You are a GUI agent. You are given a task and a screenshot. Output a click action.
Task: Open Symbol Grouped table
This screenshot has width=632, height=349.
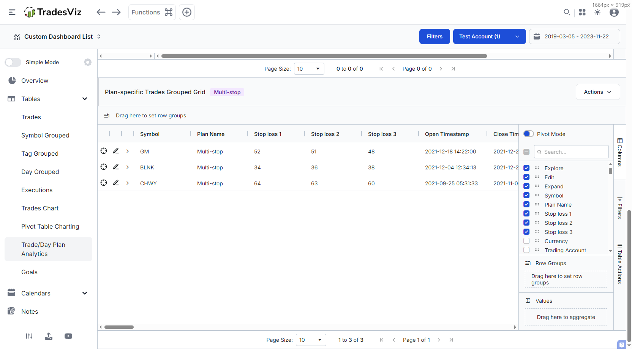point(45,135)
